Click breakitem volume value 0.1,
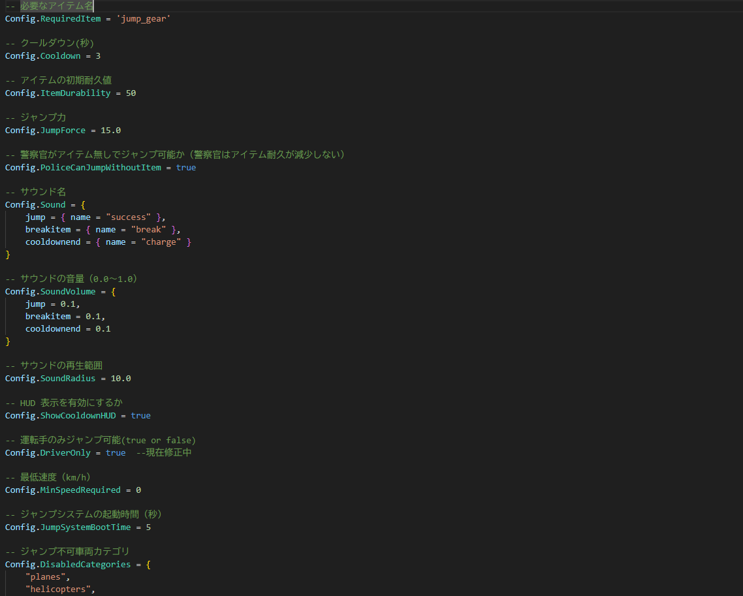Viewport: 743px width, 596px height. click(x=95, y=317)
